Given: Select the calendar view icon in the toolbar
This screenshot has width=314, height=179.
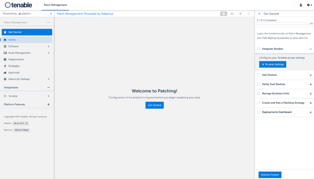Looking at the screenshot, I should point(223,14).
